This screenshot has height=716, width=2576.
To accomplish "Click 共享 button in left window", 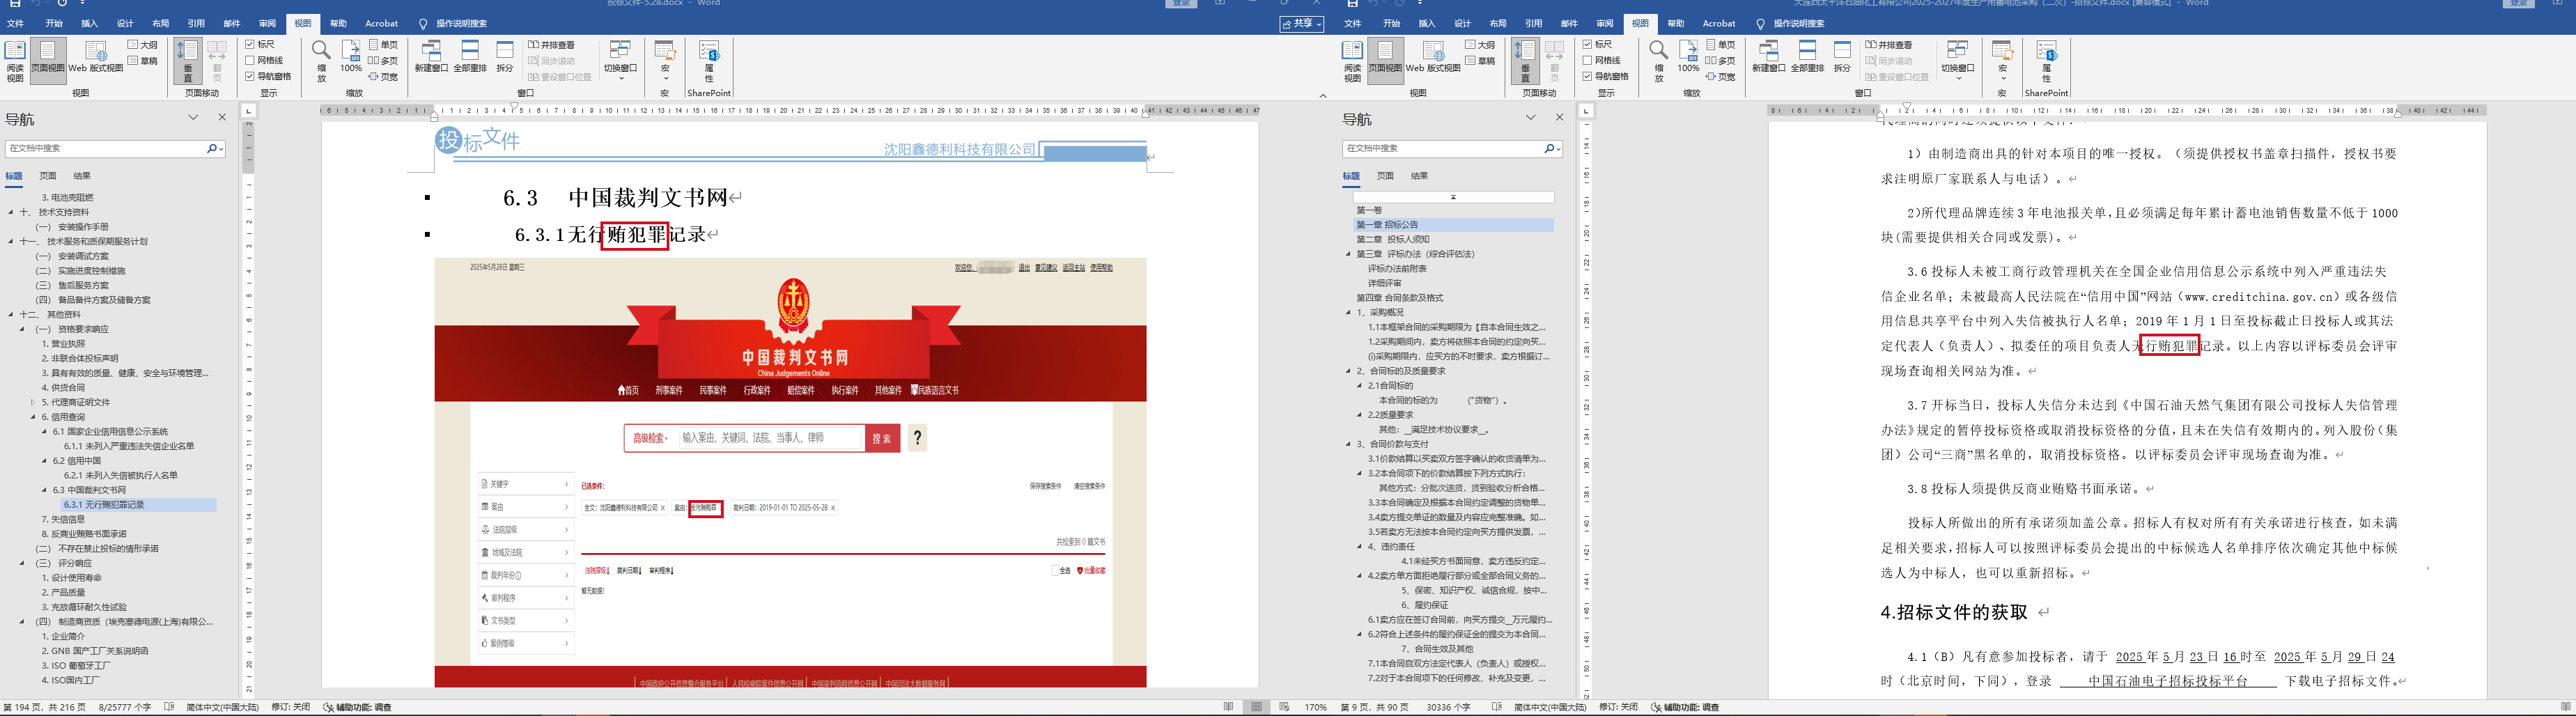I will coord(1302,24).
